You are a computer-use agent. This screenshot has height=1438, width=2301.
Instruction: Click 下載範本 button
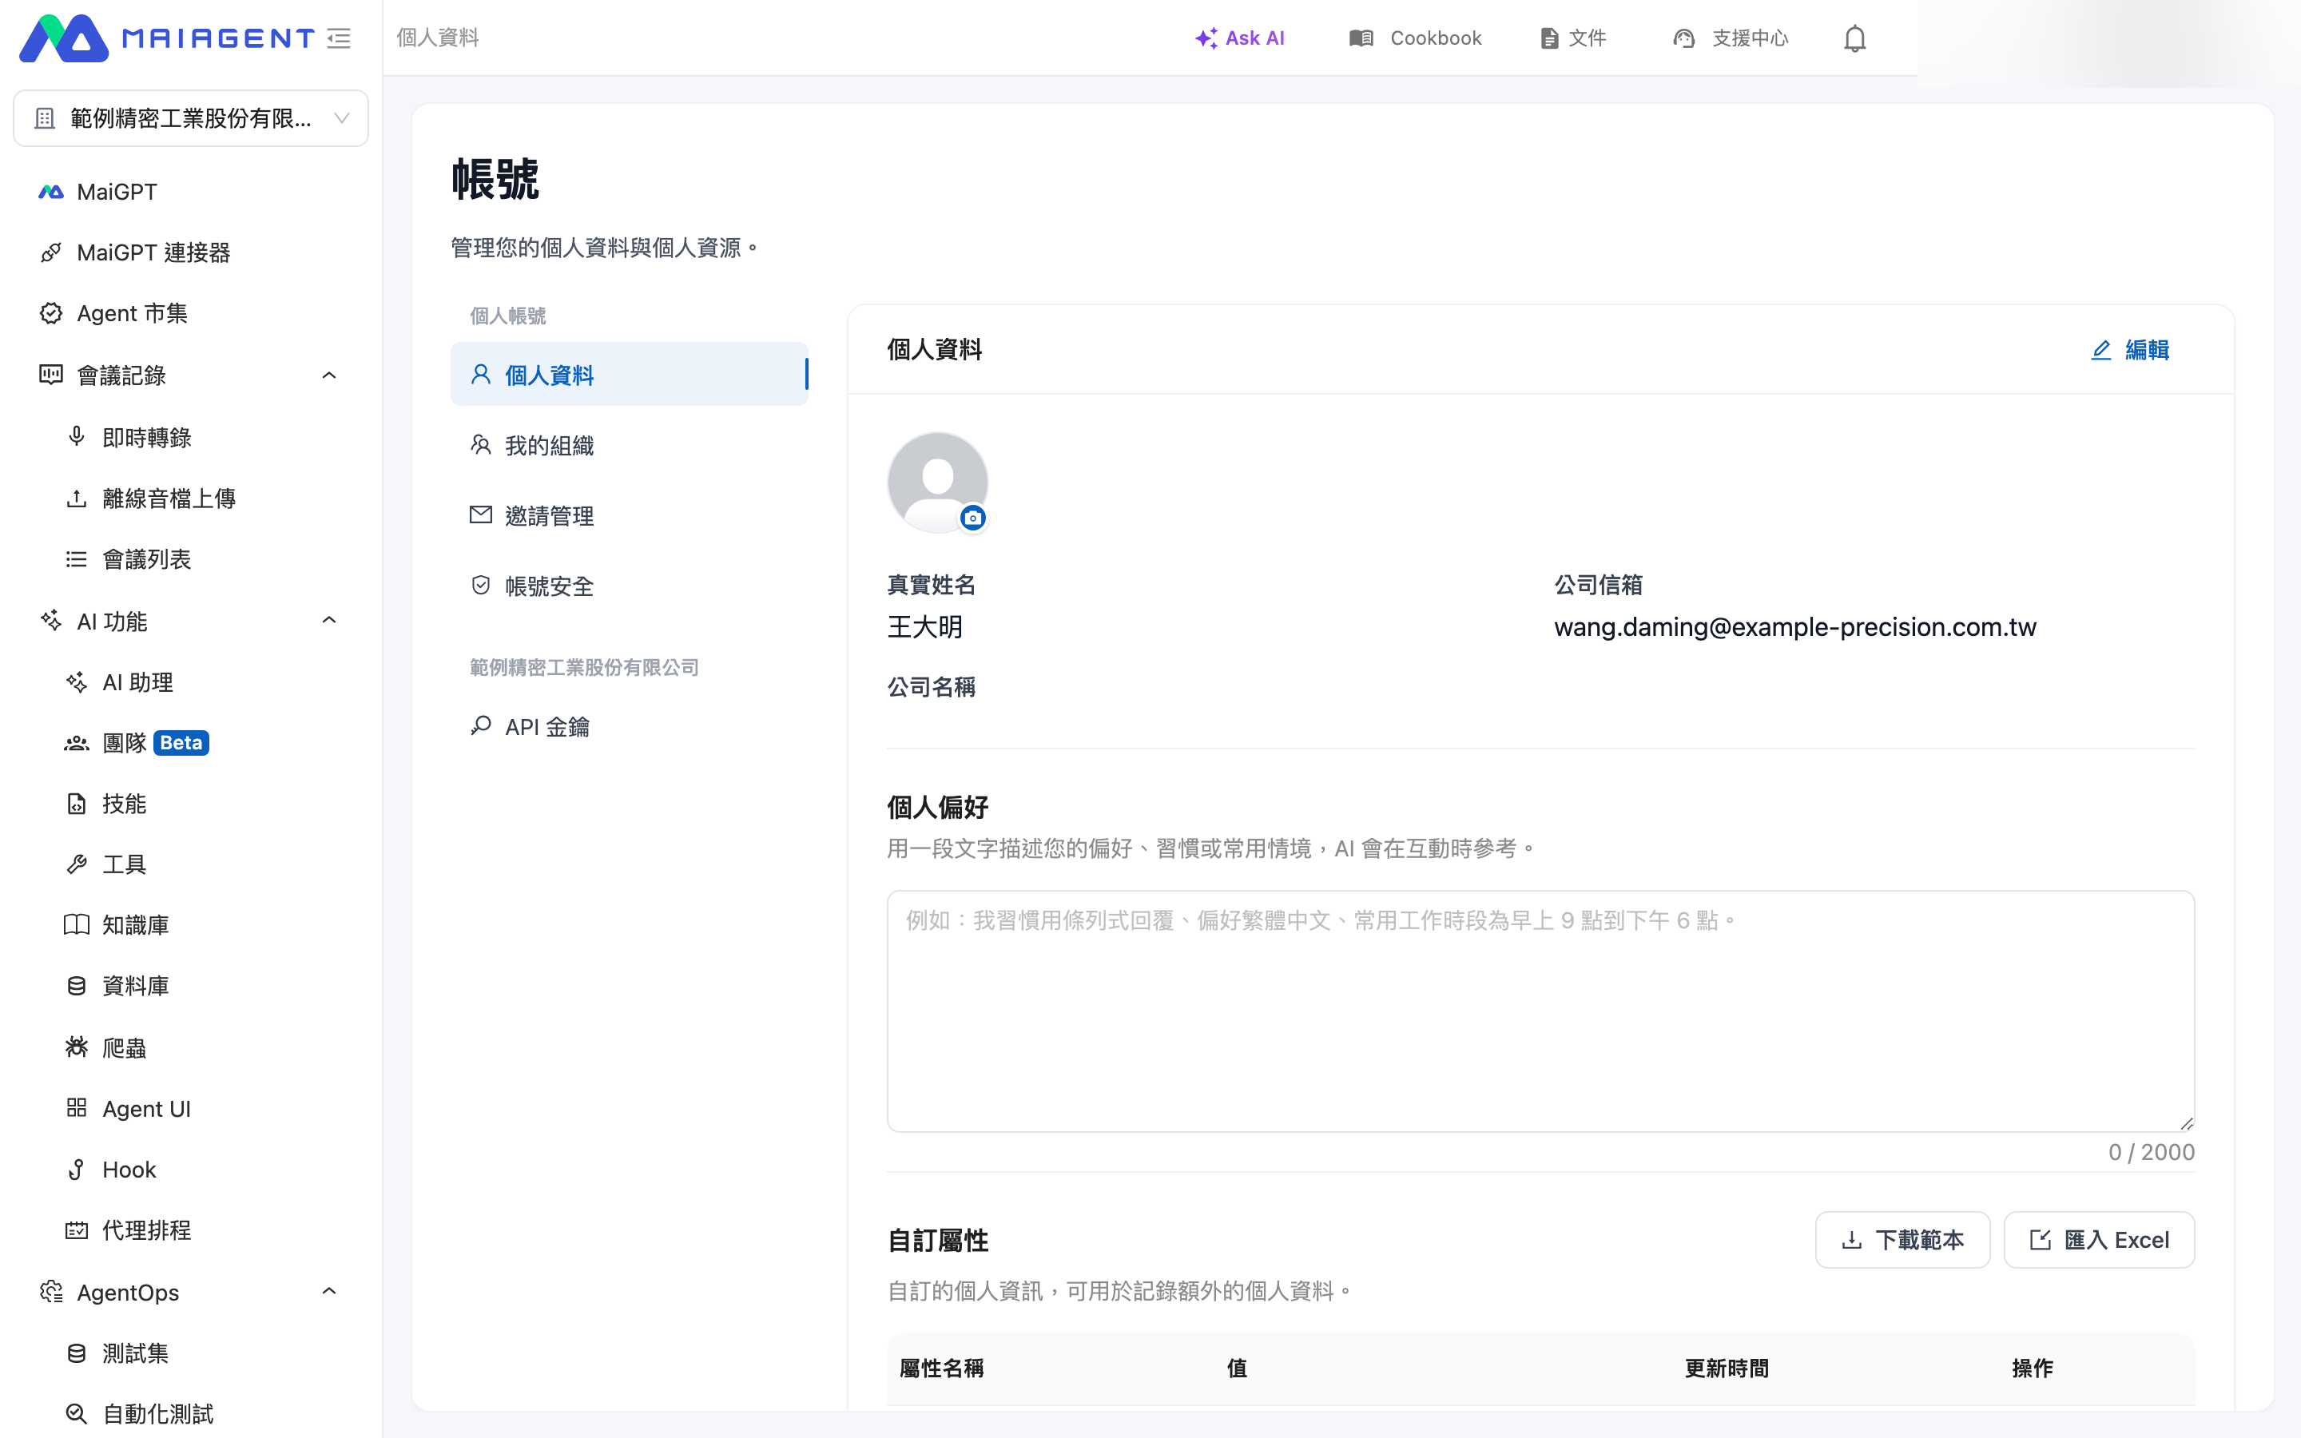[1902, 1239]
